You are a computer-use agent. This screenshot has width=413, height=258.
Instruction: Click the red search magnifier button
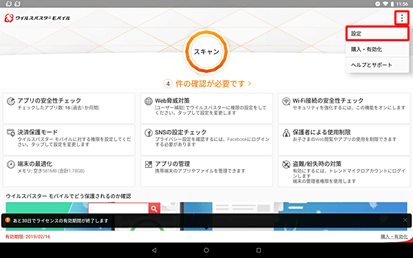[x=154, y=208]
